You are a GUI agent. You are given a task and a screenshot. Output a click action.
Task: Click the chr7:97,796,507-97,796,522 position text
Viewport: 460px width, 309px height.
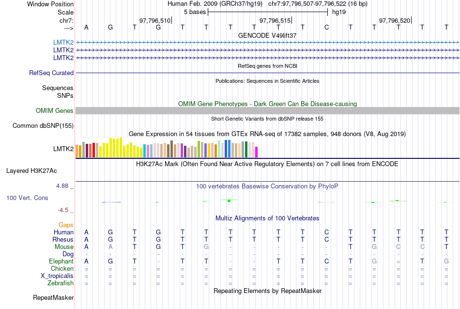tap(318, 4)
